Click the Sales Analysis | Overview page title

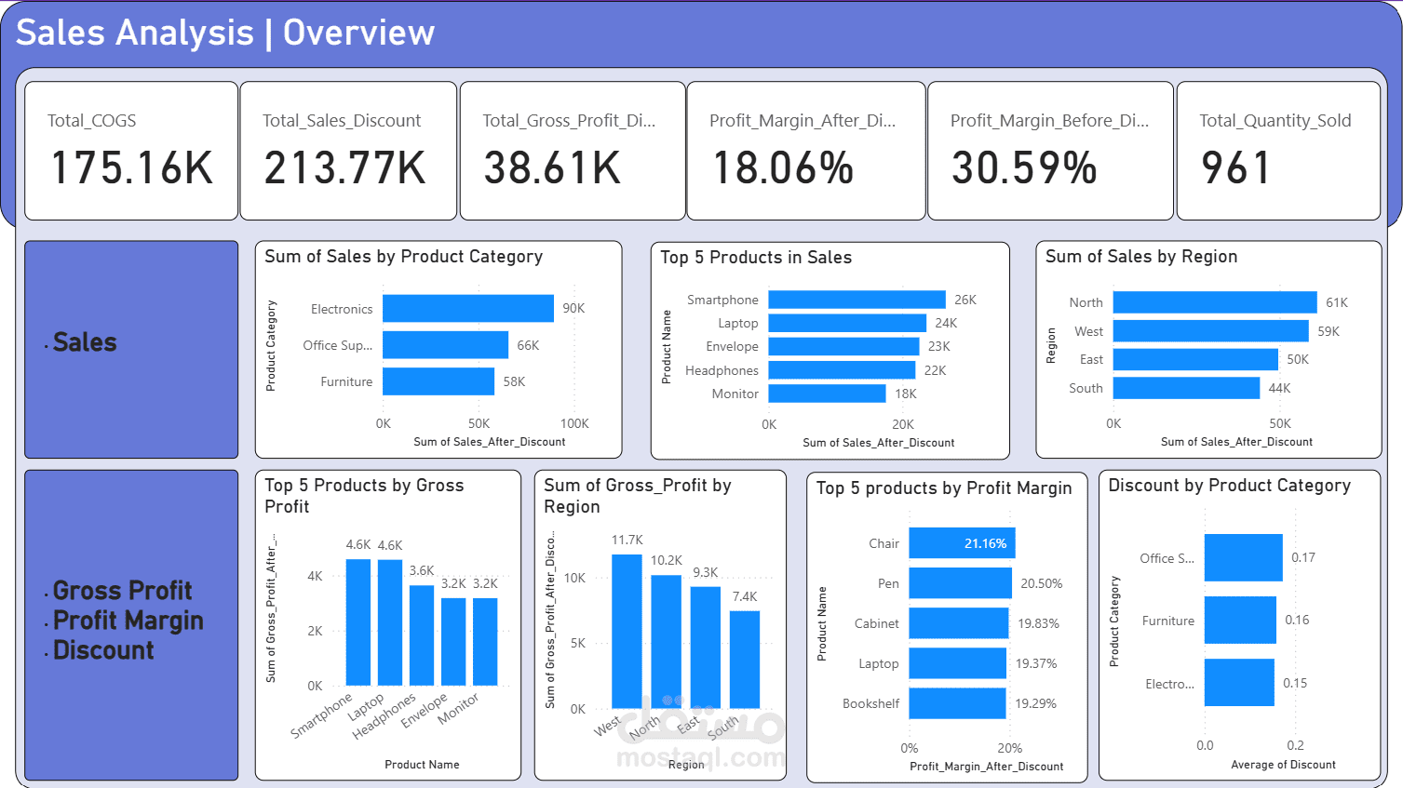(x=225, y=33)
